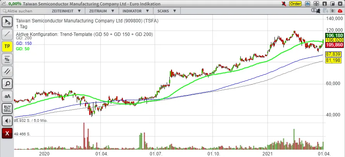Click the red cloud upload icon
The height and width of the screenshot is (157, 345).
340,11
